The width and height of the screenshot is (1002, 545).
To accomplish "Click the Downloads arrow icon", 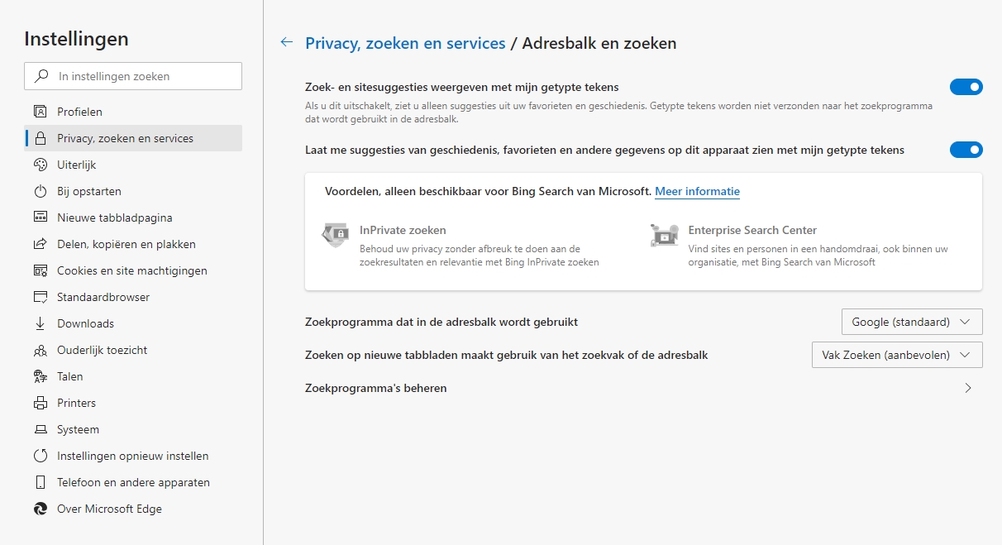I will point(40,323).
